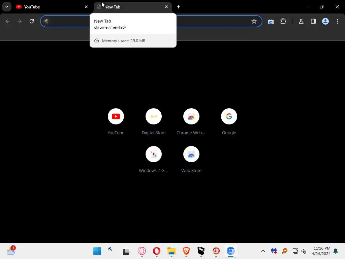Open the weather widget on taskbar
Image resolution: width=345 pixels, height=259 pixels.
[11, 251]
